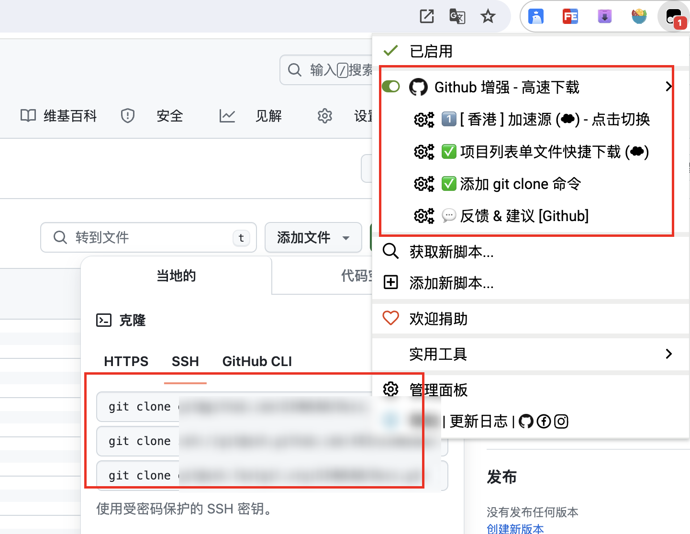Click gears icon beside 添加 git clone
This screenshot has width=690, height=534.
(424, 184)
